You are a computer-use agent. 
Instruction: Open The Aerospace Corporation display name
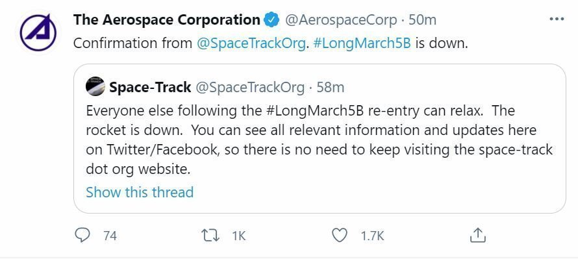tap(167, 19)
